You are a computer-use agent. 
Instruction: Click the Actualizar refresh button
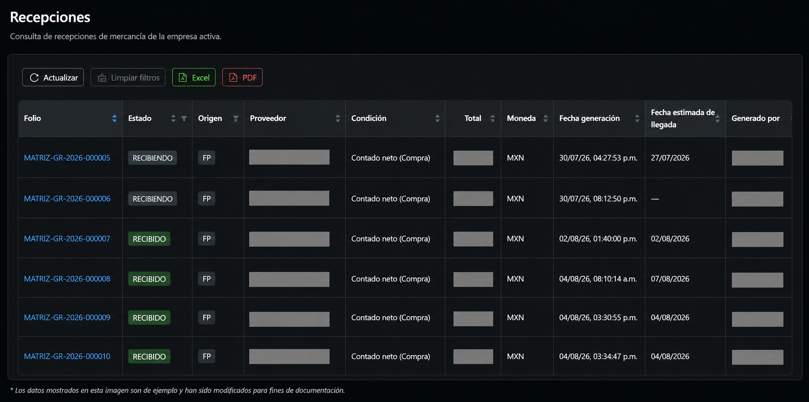point(53,77)
